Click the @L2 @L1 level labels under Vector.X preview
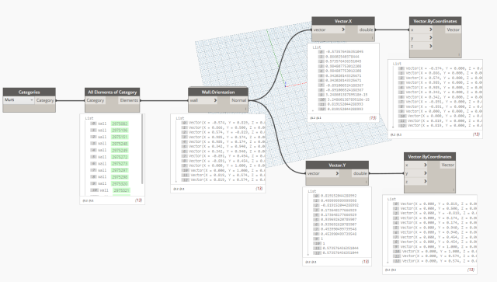Viewport: 497px width, 282px height. 316,117
